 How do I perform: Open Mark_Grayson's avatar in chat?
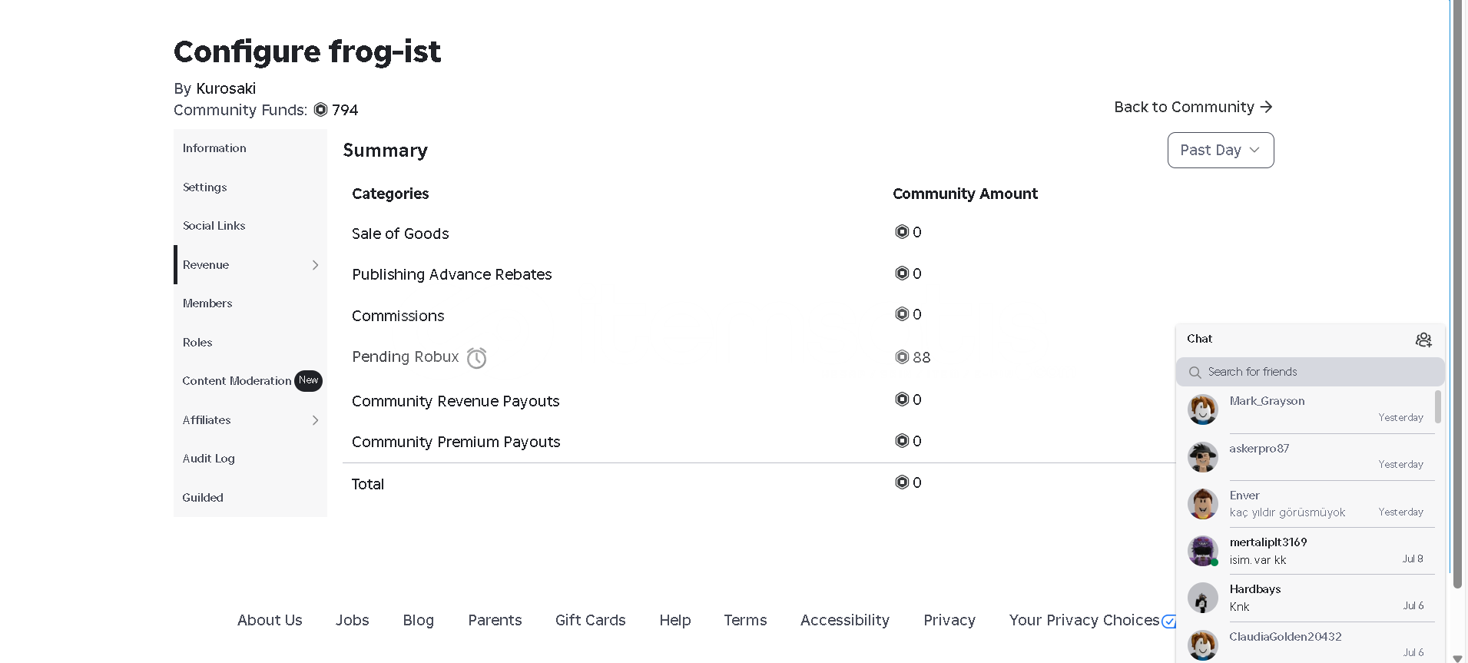[1202, 409]
